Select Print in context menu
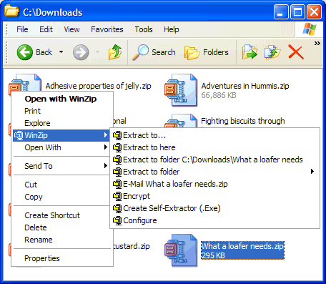The image size is (326, 284). click(32, 111)
